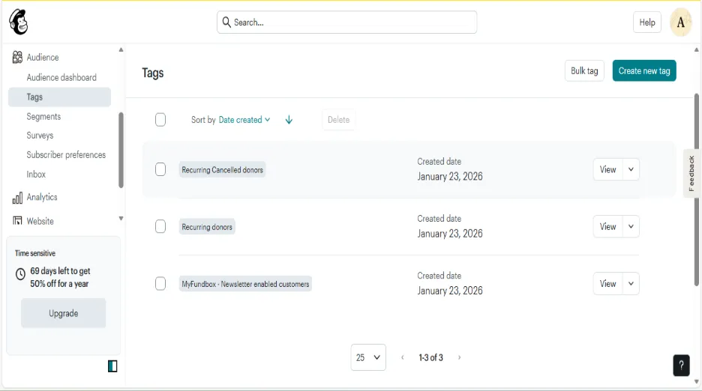Open the black question mark help widget
This screenshot has height=391, width=702.
[681, 365]
